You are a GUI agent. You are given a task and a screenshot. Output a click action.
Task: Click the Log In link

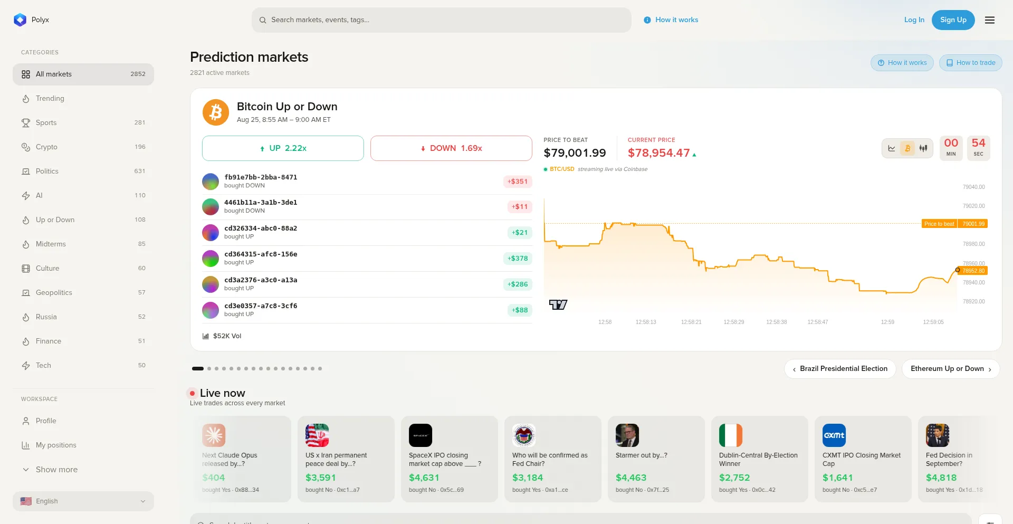click(914, 20)
